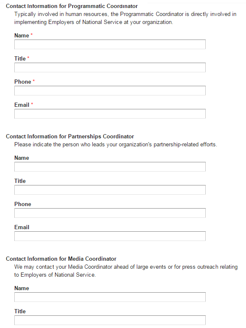The height and width of the screenshot is (328, 246).
Task: Click the Email label under Partnerships Coordinator
Action: pyautogui.click(x=22, y=227)
